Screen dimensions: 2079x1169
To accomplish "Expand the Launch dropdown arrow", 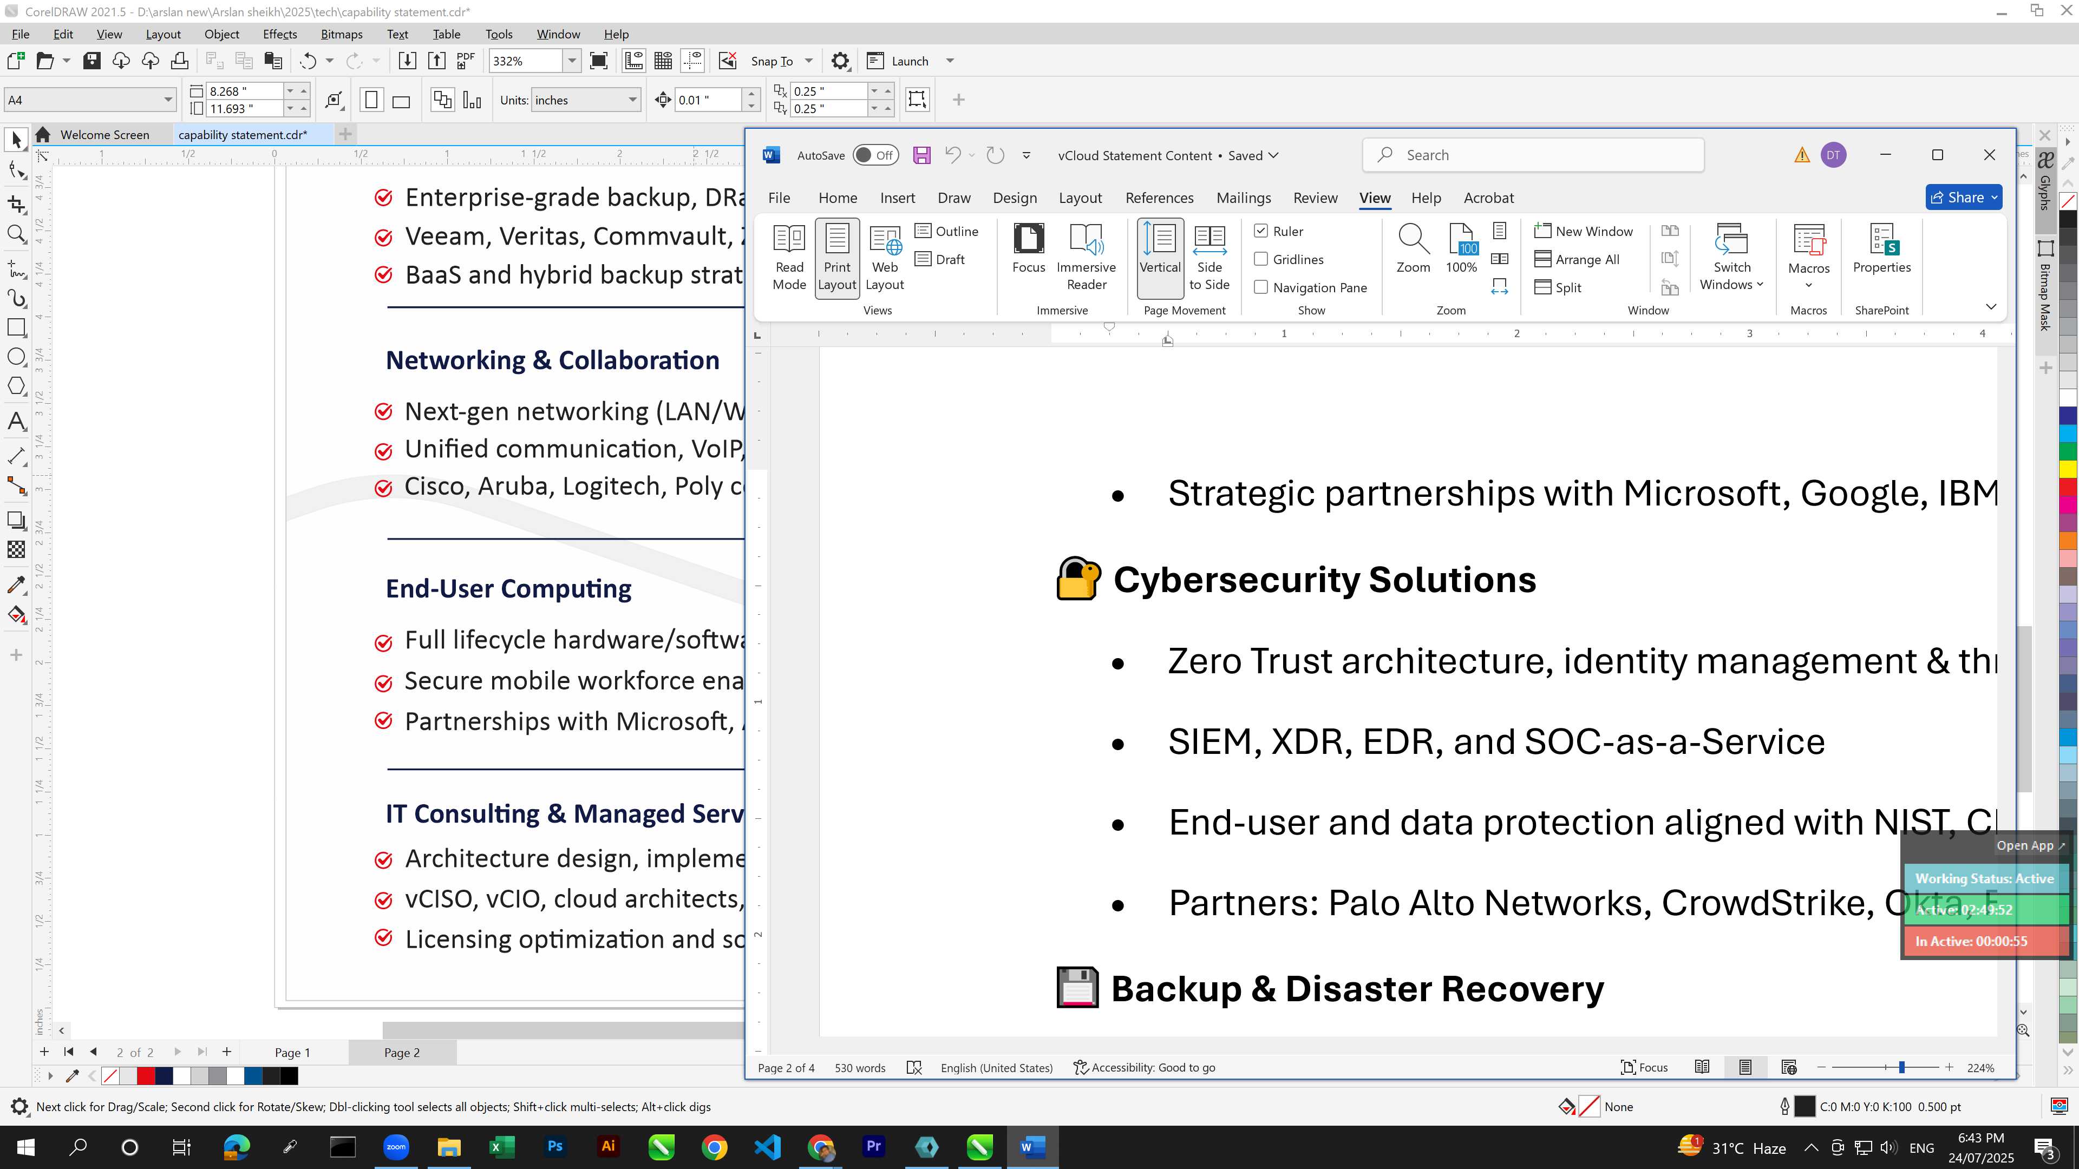I will (950, 61).
